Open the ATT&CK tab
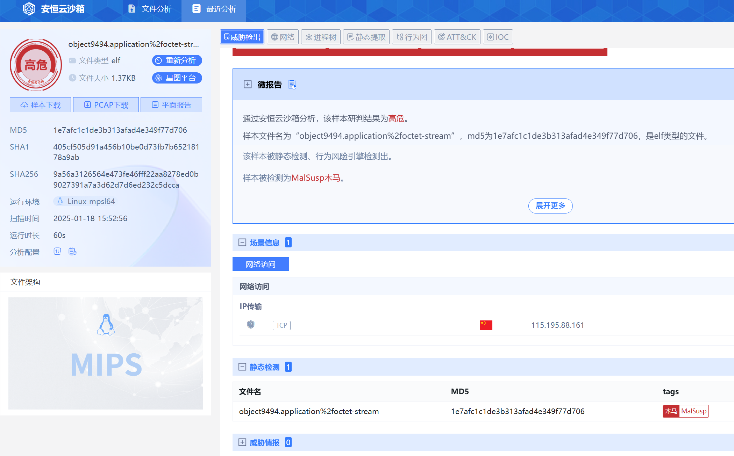734x456 pixels. [x=457, y=37]
